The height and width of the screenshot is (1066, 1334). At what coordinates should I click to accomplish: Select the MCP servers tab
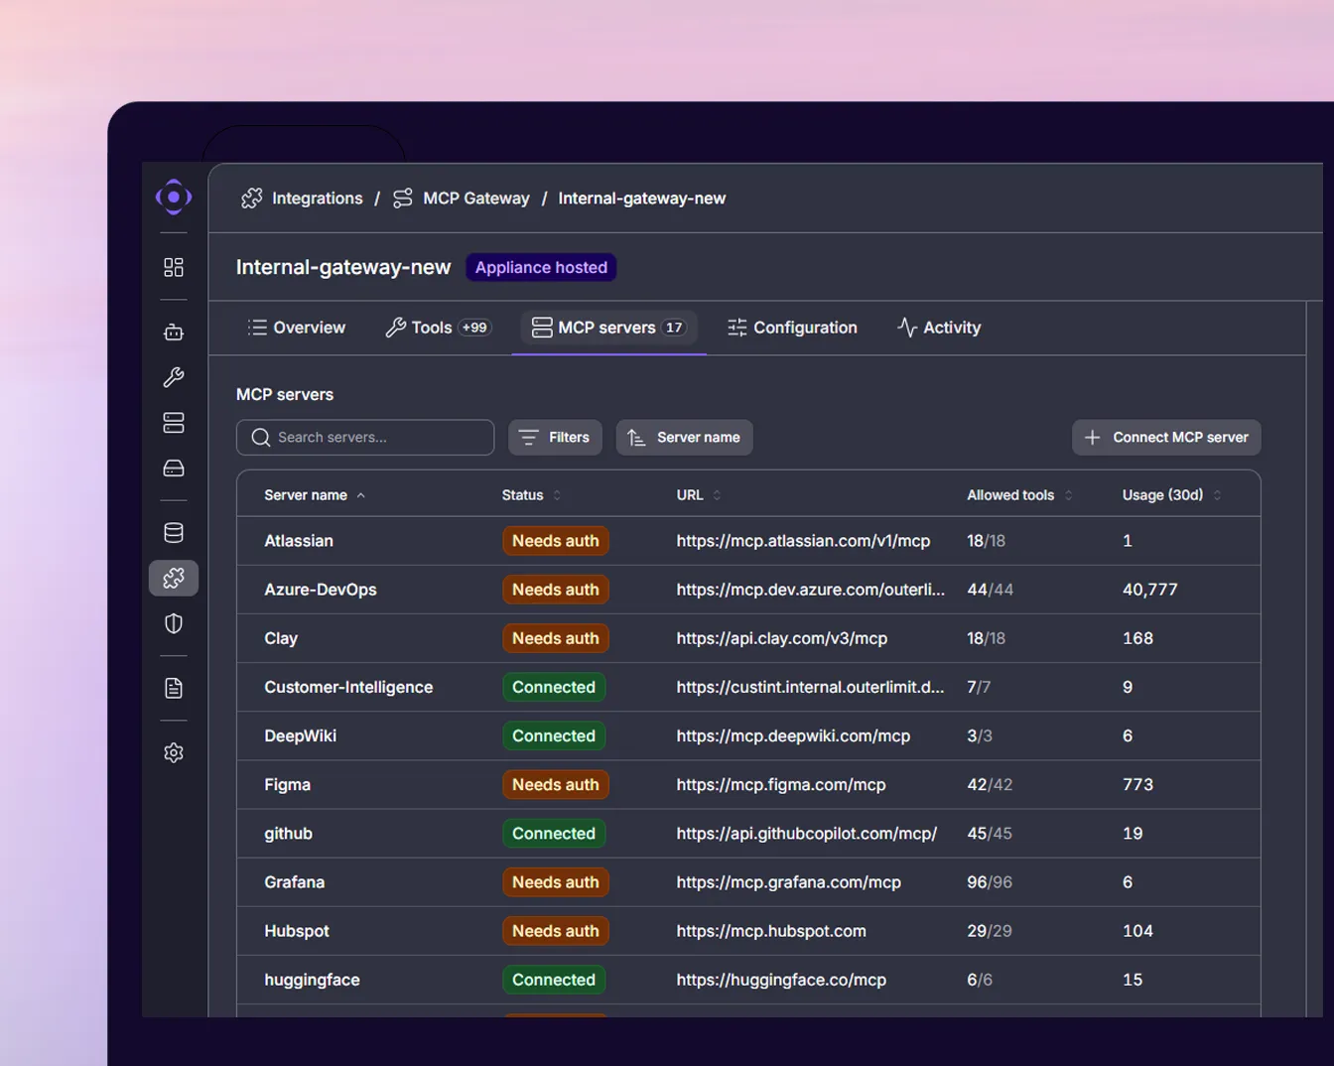[x=608, y=328]
